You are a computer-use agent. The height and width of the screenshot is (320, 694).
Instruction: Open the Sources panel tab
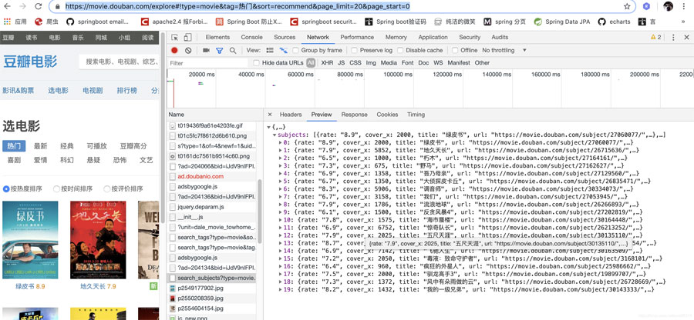coord(285,38)
